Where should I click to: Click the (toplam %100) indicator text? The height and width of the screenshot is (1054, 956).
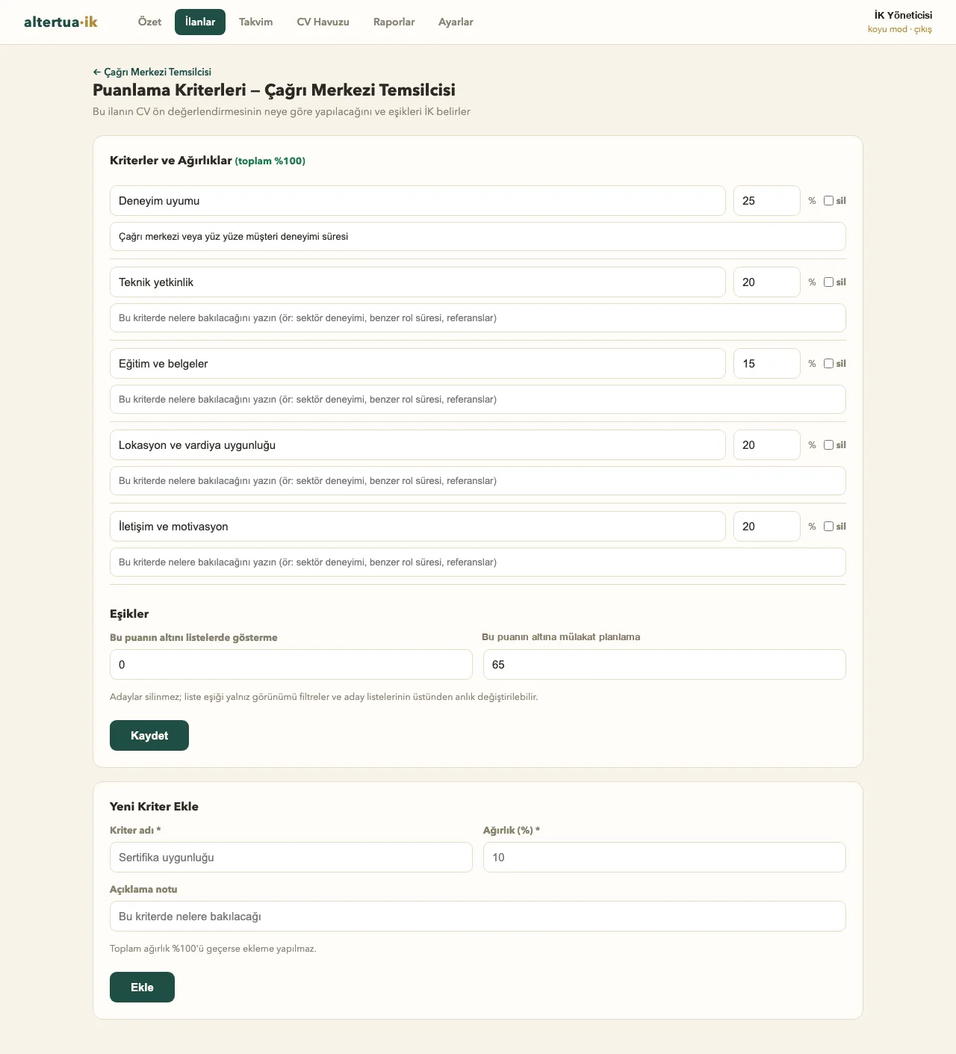(270, 161)
